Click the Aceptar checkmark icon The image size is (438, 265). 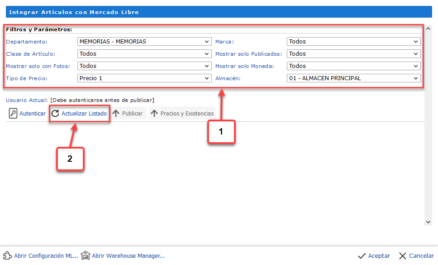(x=362, y=256)
